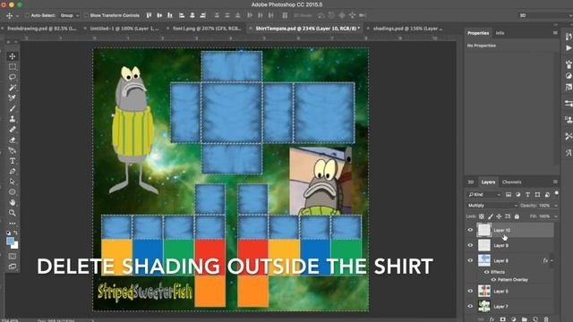Click the blue foreground color swatch

(10, 241)
